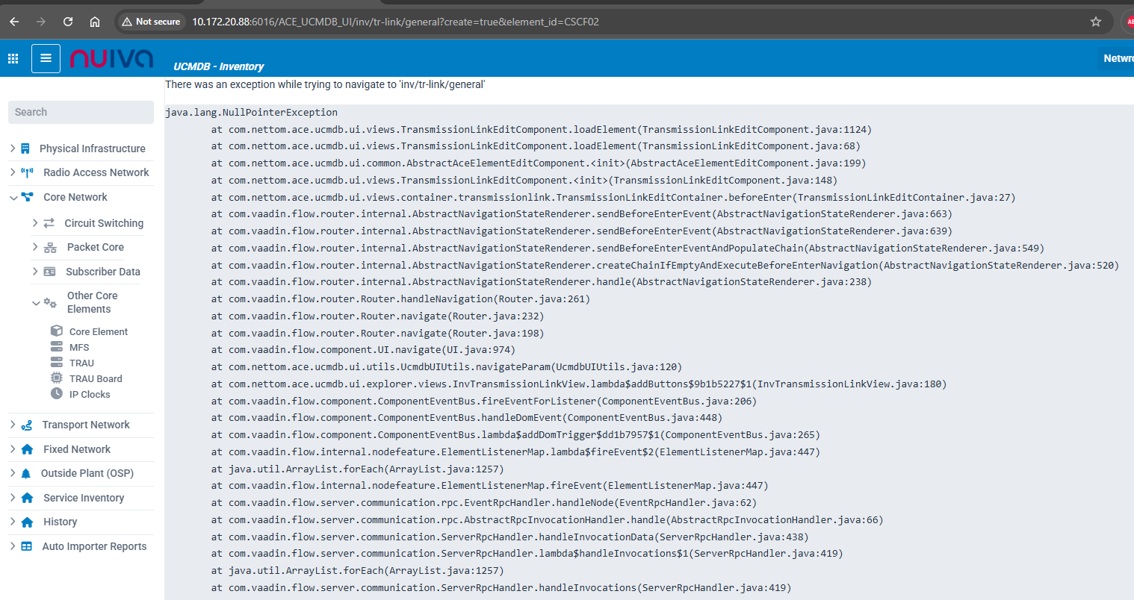Open MFS inventory item
The image size is (1134, 600).
point(79,347)
